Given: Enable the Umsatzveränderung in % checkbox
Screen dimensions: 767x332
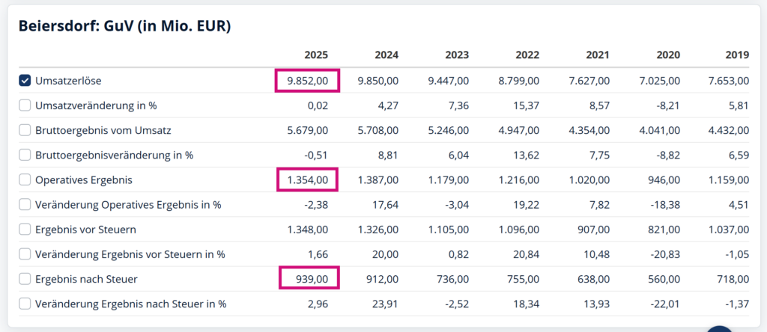Looking at the screenshot, I should (x=25, y=105).
